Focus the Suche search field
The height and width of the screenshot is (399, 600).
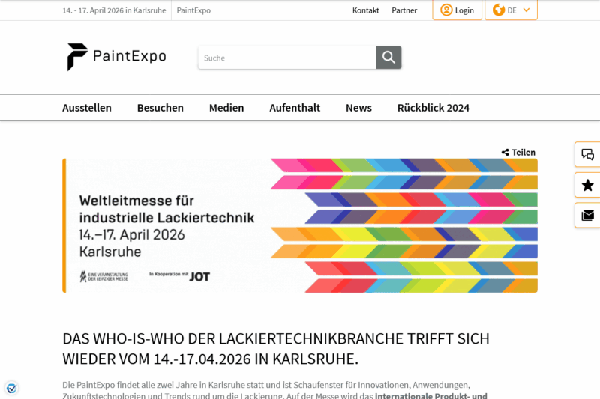pyautogui.click(x=287, y=58)
